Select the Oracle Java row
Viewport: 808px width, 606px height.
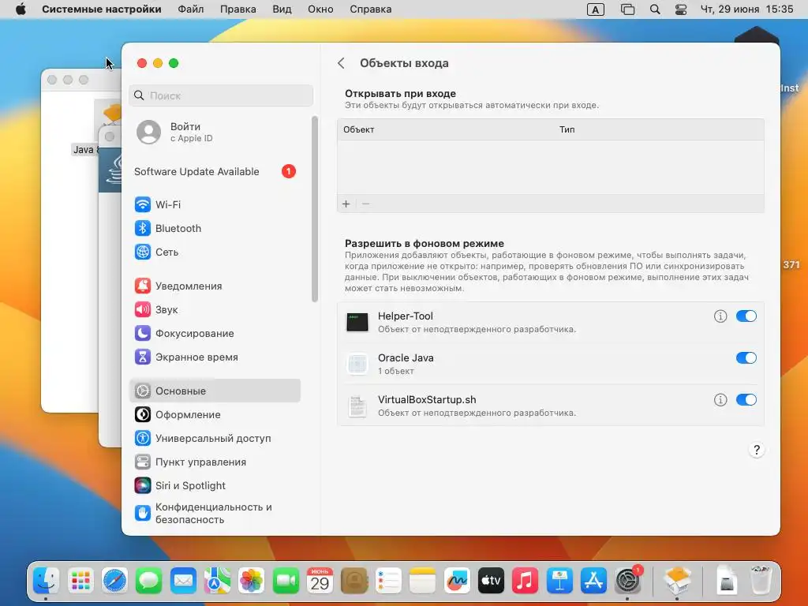[550, 364]
